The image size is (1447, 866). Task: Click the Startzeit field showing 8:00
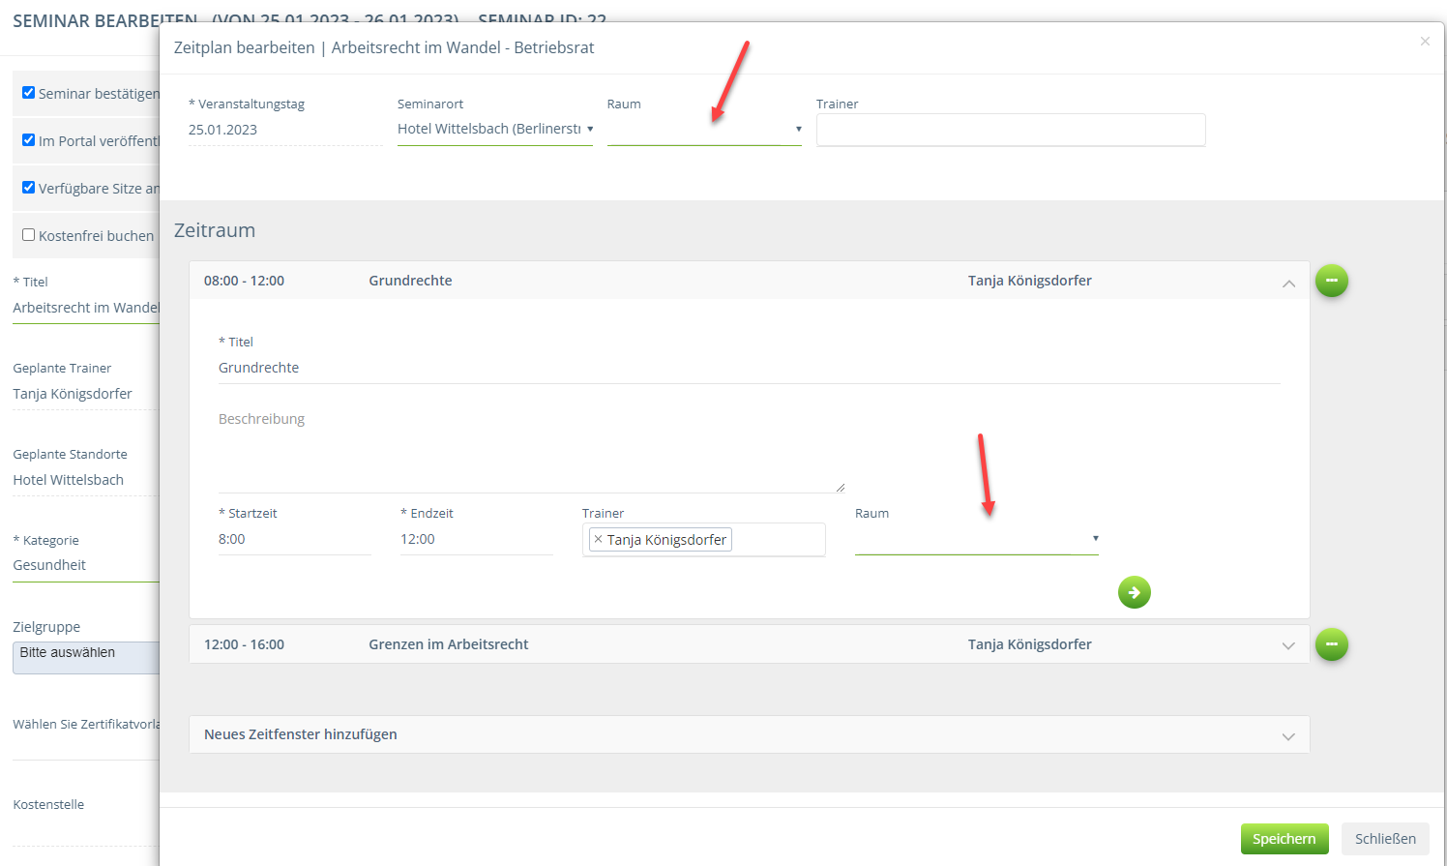click(x=294, y=539)
